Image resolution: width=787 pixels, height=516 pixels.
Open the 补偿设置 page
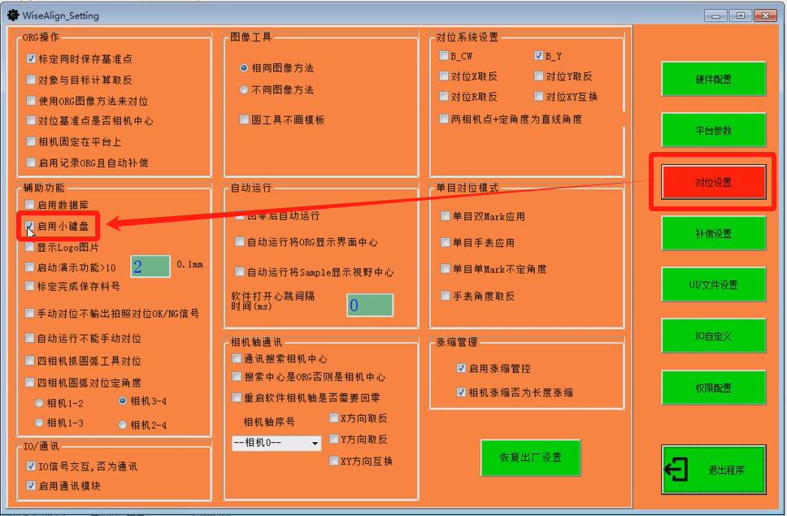[x=713, y=233]
